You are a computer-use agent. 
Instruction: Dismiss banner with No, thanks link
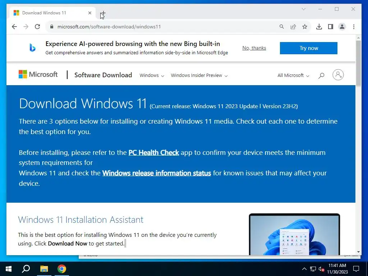pyautogui.click(x=254, y=48)
